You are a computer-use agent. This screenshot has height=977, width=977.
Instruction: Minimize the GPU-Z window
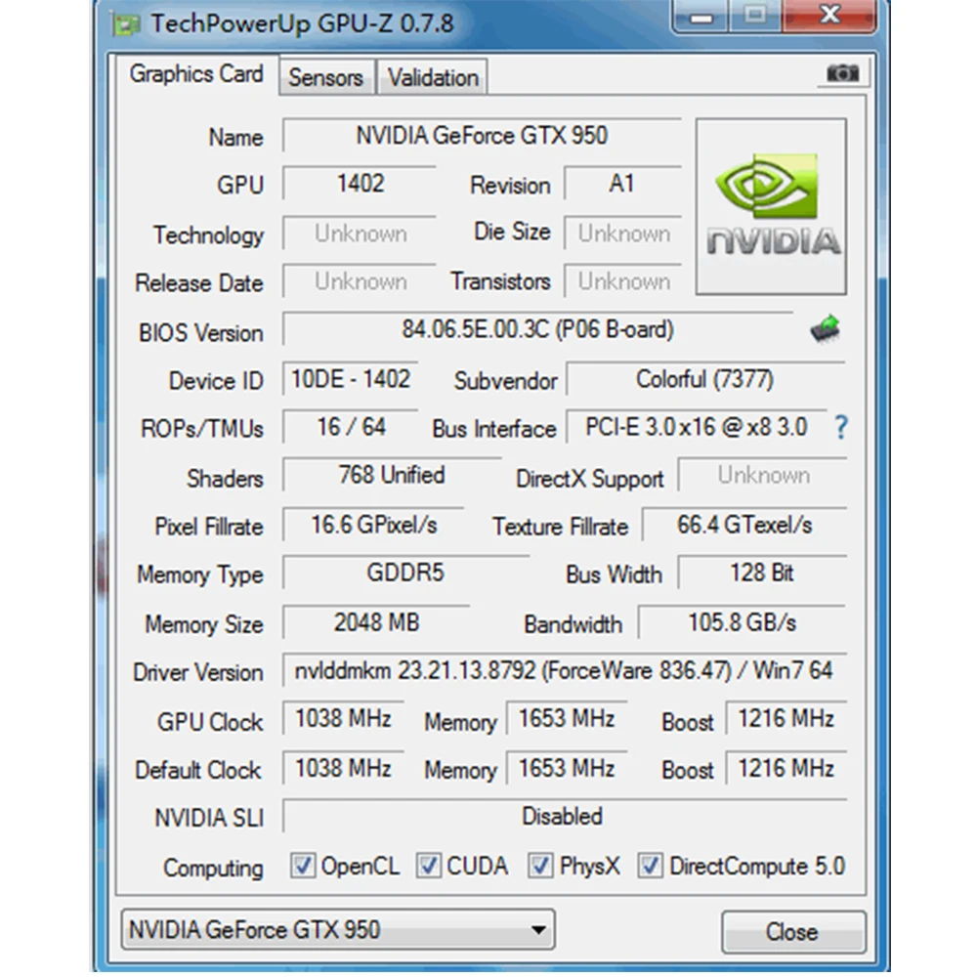tap(701, 17)
